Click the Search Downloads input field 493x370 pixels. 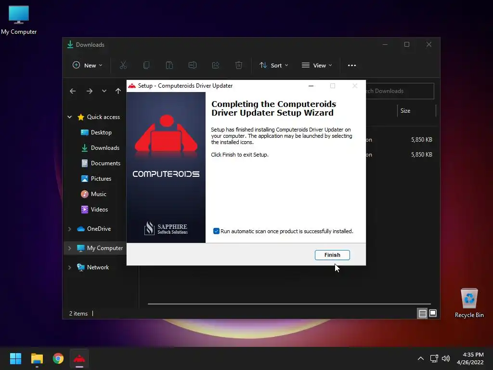[400, 91]
